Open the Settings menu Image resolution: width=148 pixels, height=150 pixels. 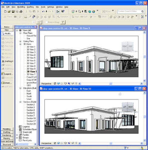(x=51, y=7)
